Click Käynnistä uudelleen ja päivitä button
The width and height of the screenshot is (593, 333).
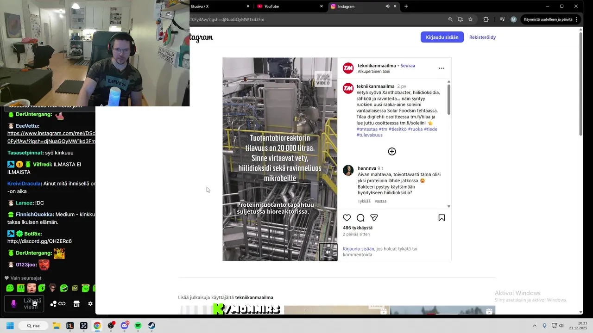548,19
